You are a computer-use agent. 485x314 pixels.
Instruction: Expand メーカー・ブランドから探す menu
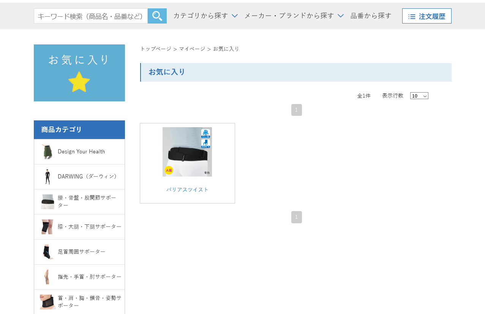[294, 16]
